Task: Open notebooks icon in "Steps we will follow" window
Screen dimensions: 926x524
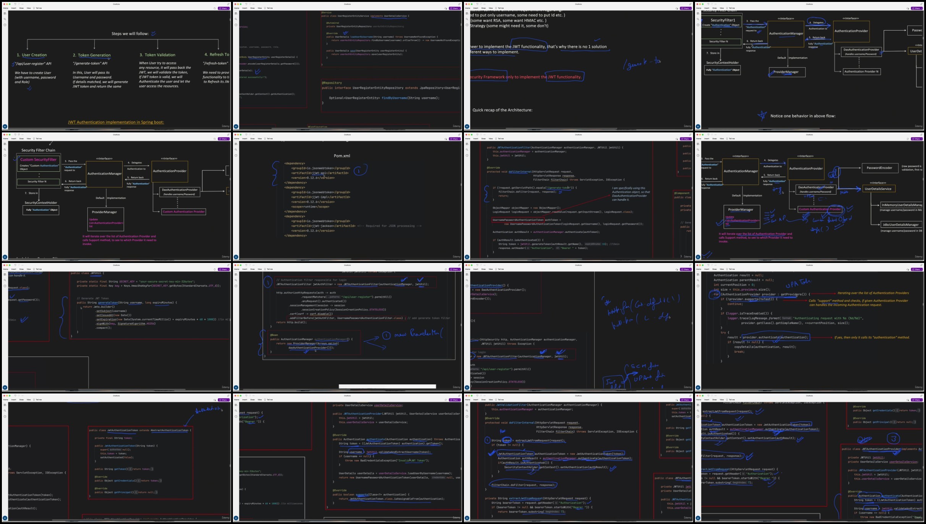Action: 5,13
